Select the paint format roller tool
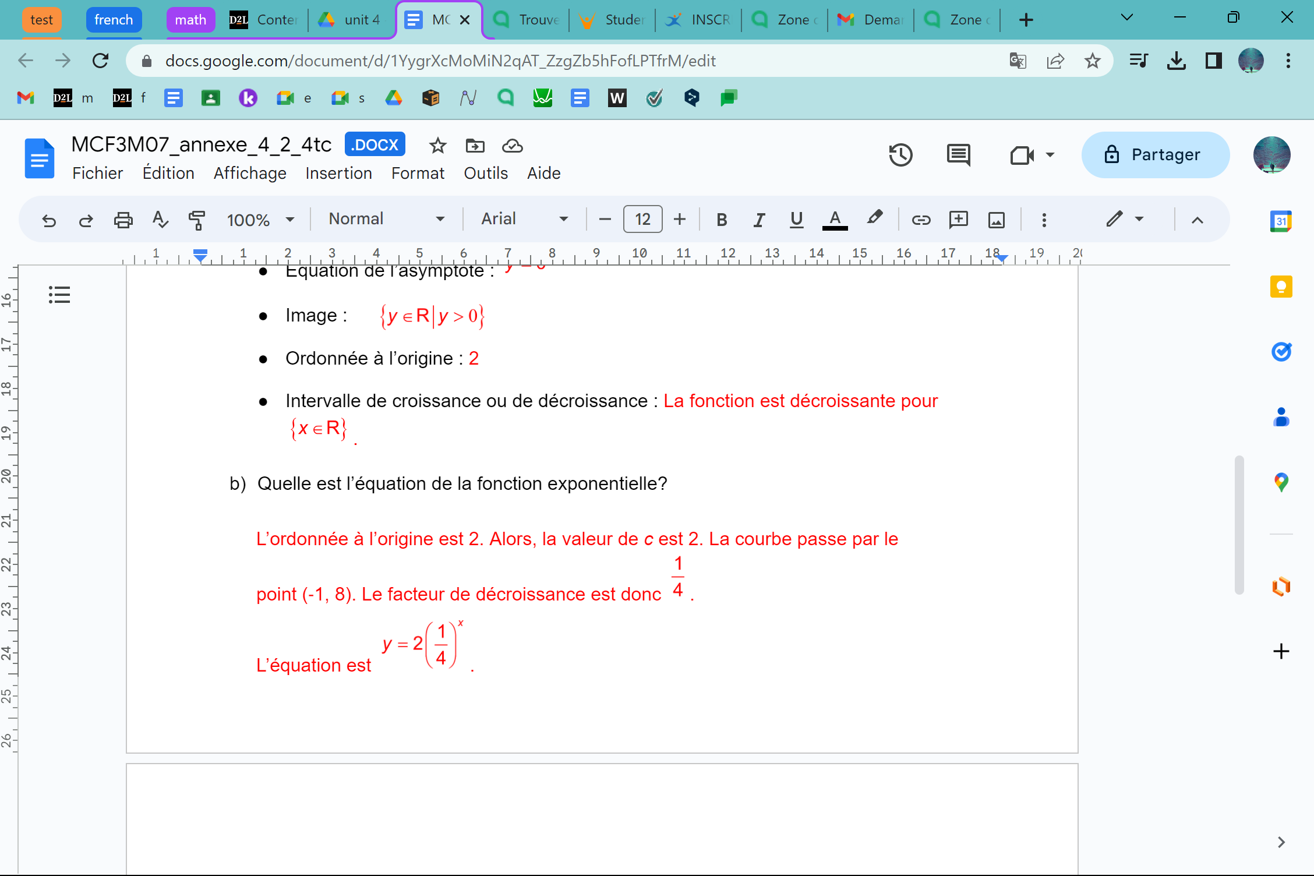The width and height of the screenshot is (1314, 876). 197,220
